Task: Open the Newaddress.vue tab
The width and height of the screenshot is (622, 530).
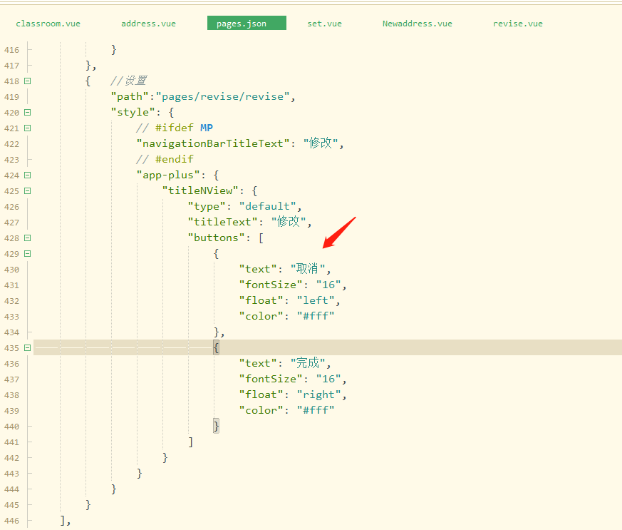Action: click(x=418, y=24)
